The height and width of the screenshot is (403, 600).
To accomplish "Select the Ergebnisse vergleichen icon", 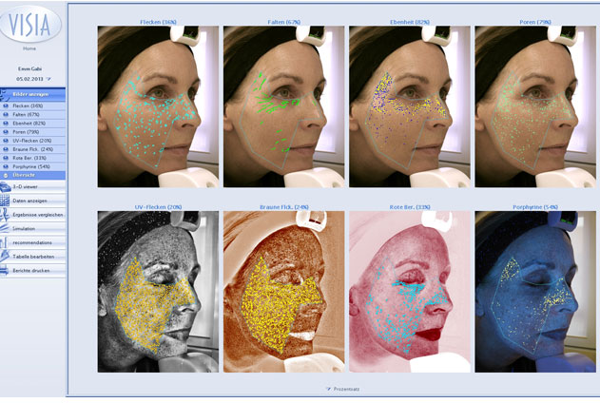I will tap(5, 215).
